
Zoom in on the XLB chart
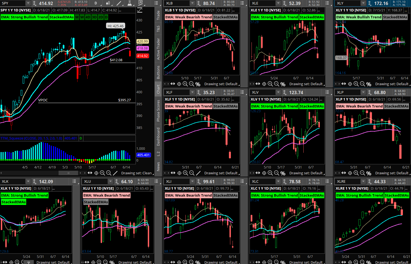[x=185, y=84]
